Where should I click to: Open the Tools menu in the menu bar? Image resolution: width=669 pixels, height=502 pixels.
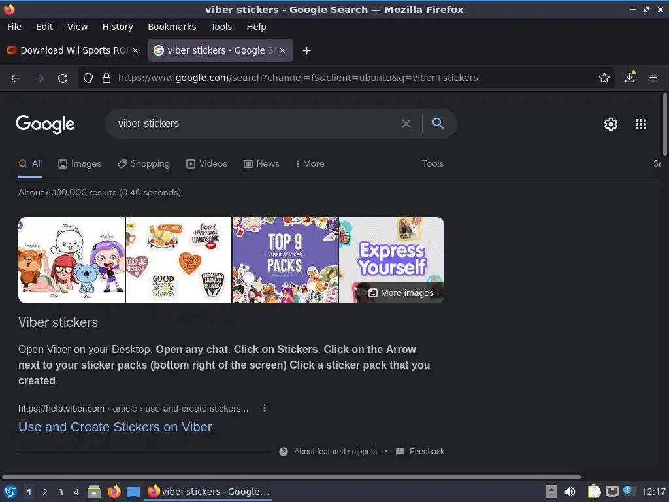(221, 27)
